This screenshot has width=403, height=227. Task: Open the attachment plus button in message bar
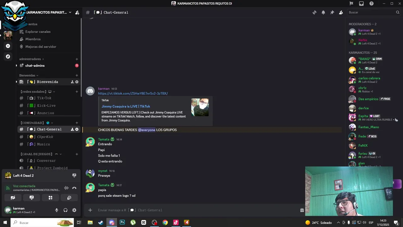[90, 210]
